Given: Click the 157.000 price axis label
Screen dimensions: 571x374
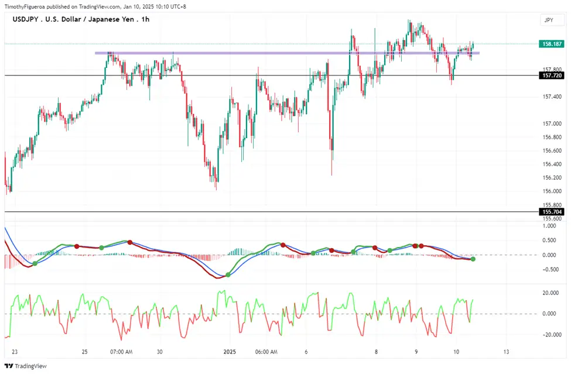Looking at the screenshot, I should [552, 123].
